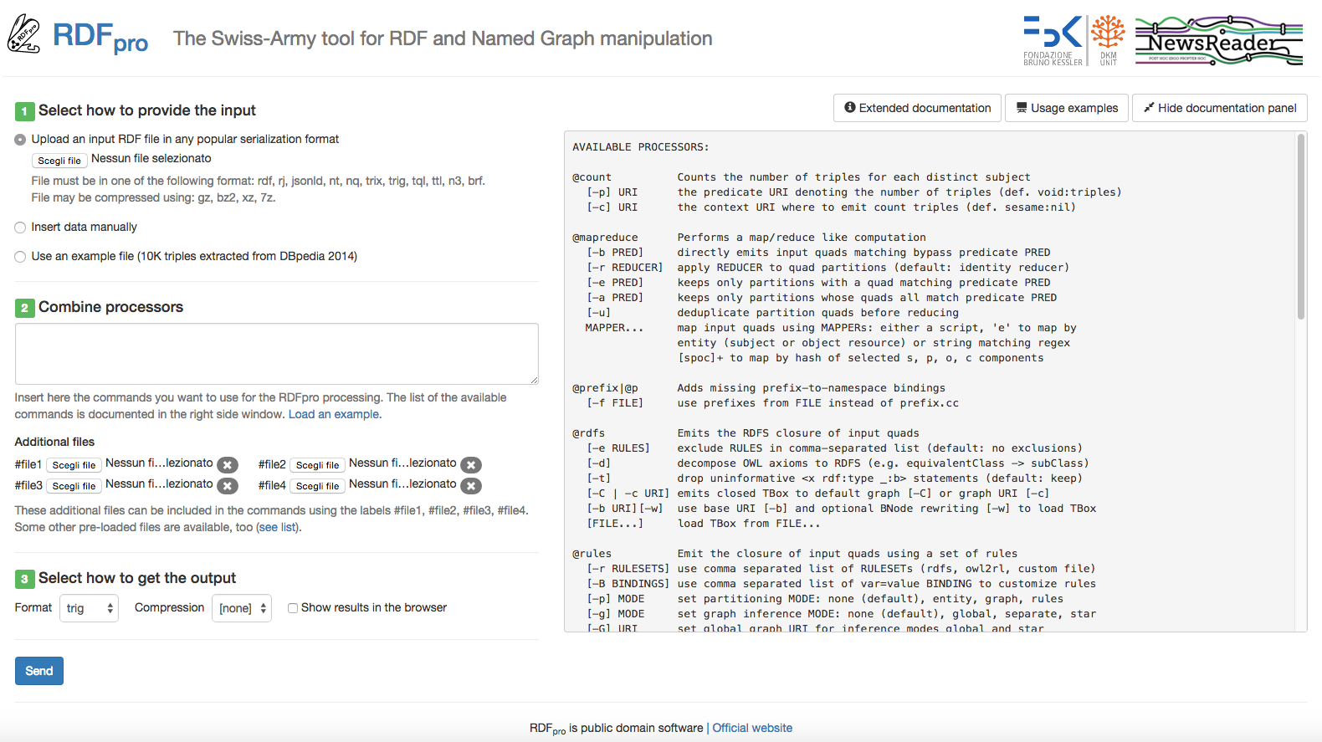1322x742 pixels.
Task: Select the upload an input RDF file option
Action: 20,140
